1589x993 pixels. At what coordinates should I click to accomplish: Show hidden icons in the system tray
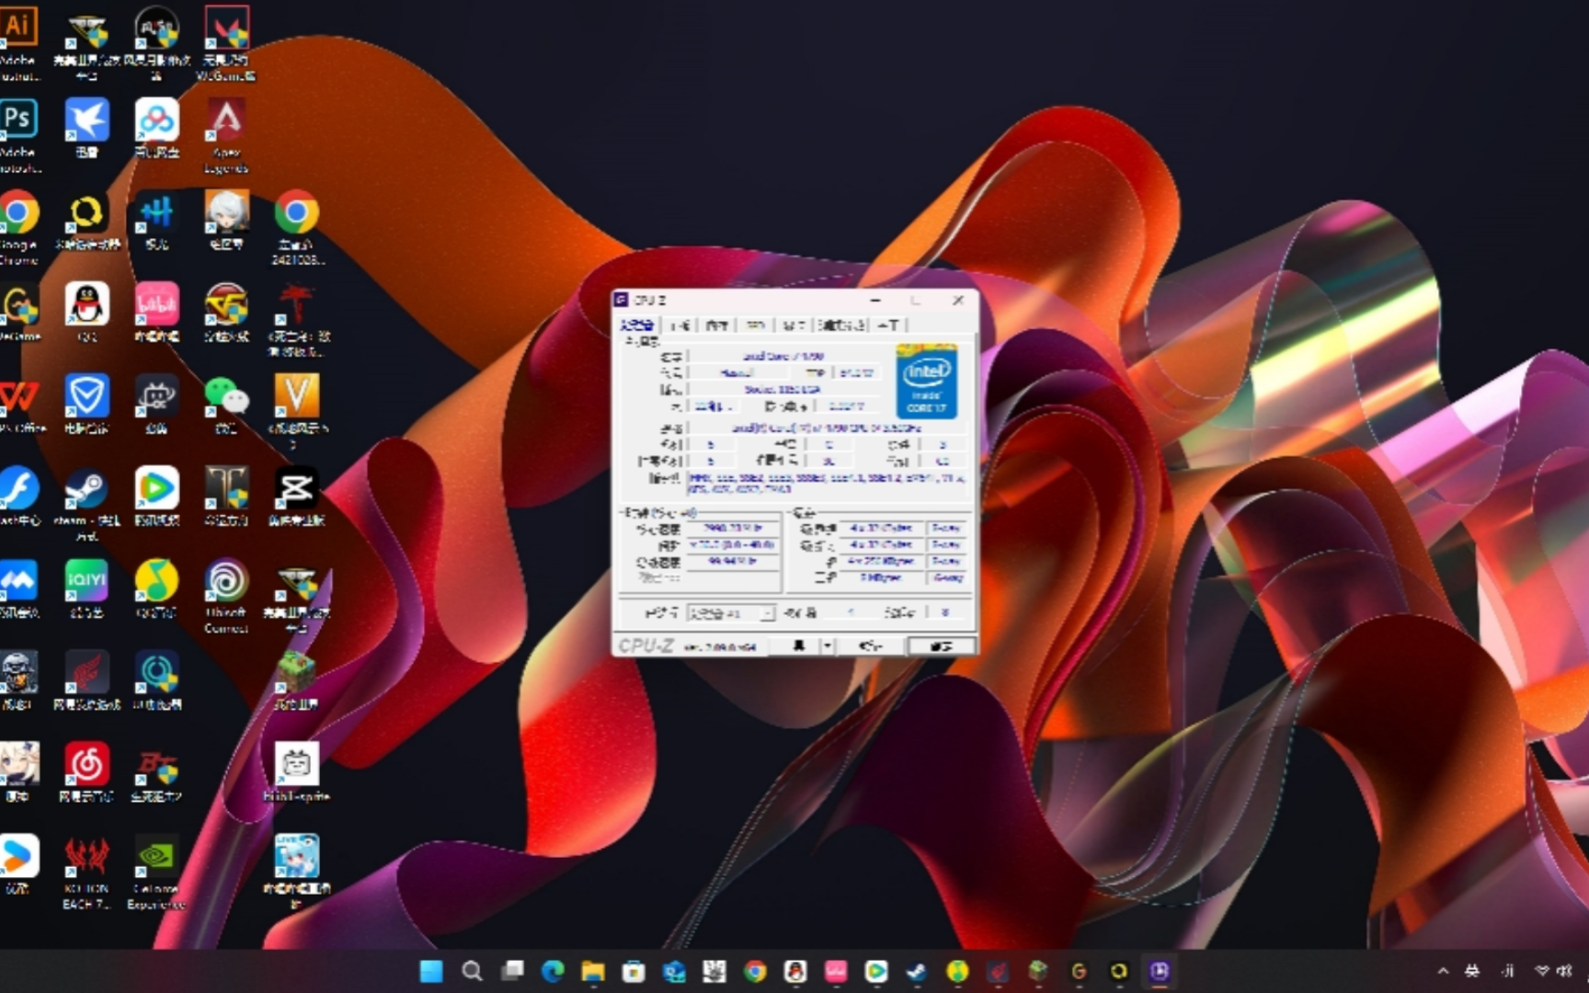point(1443,971)
